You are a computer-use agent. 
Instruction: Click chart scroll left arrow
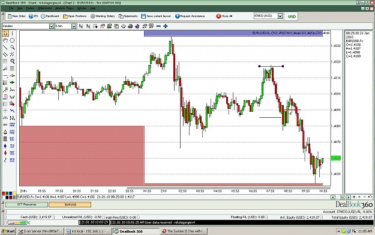(333, 197)
